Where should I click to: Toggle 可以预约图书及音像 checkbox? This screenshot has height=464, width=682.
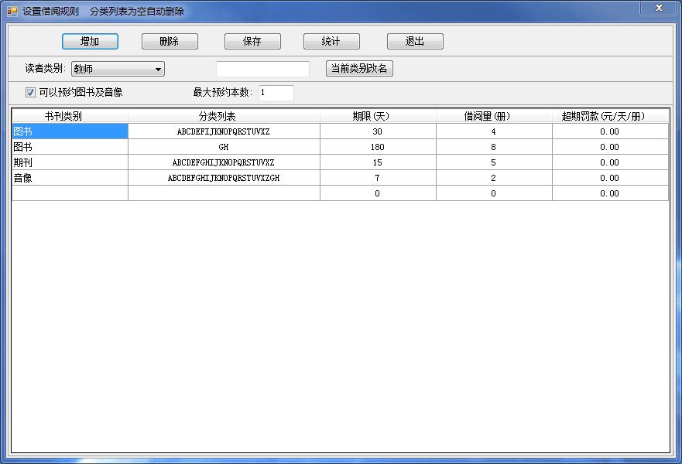point(31,93)
